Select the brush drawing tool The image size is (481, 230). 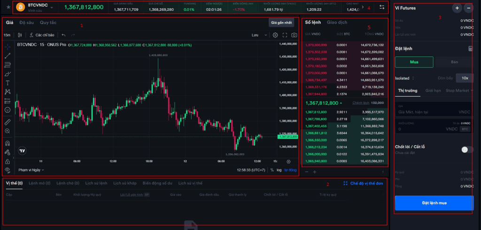(x=8, y=74)
